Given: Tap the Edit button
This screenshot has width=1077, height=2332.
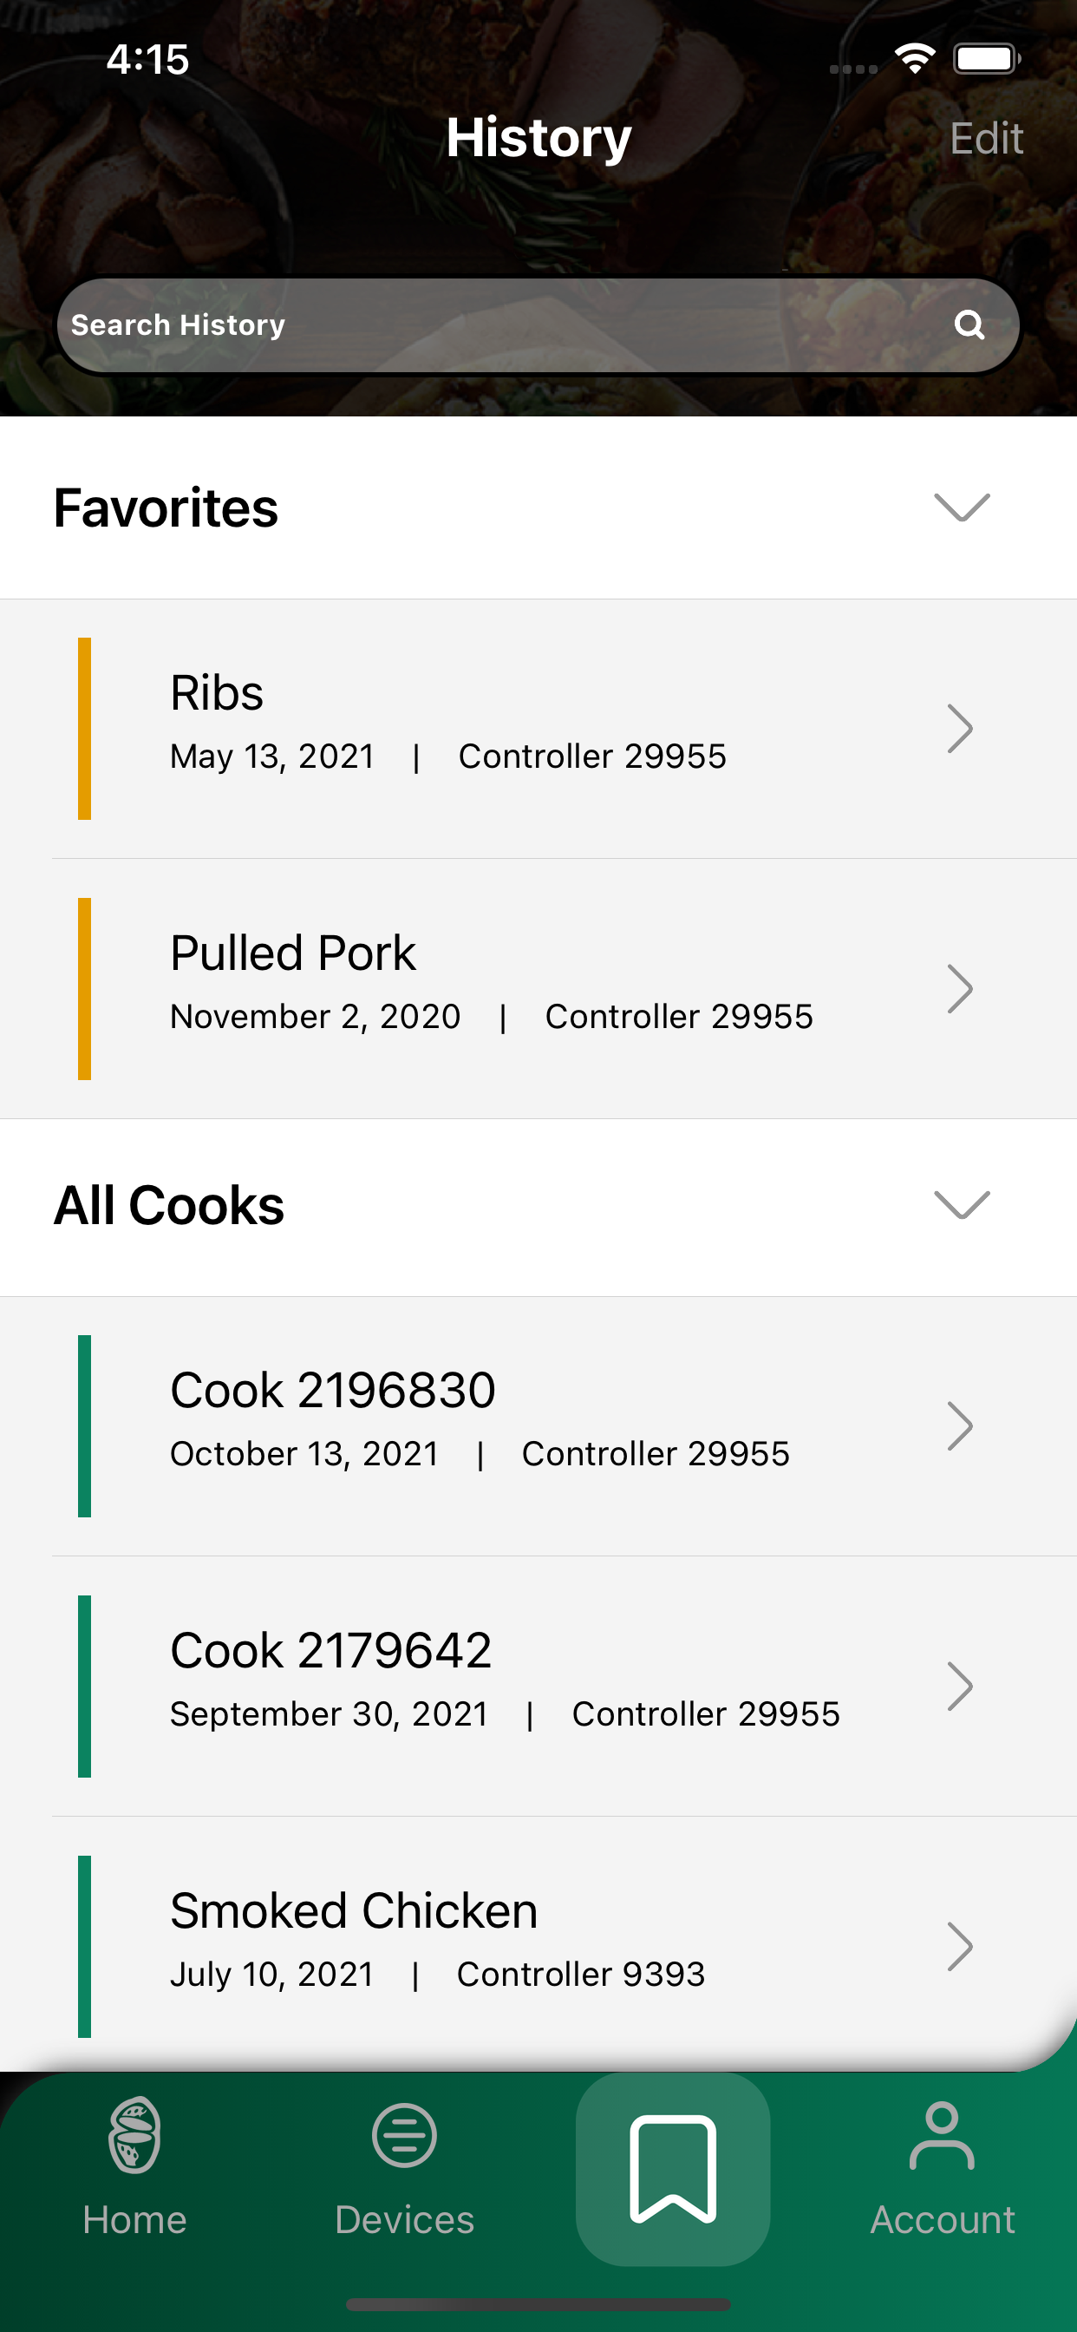Looking at the screenshot, I should 987,139.
